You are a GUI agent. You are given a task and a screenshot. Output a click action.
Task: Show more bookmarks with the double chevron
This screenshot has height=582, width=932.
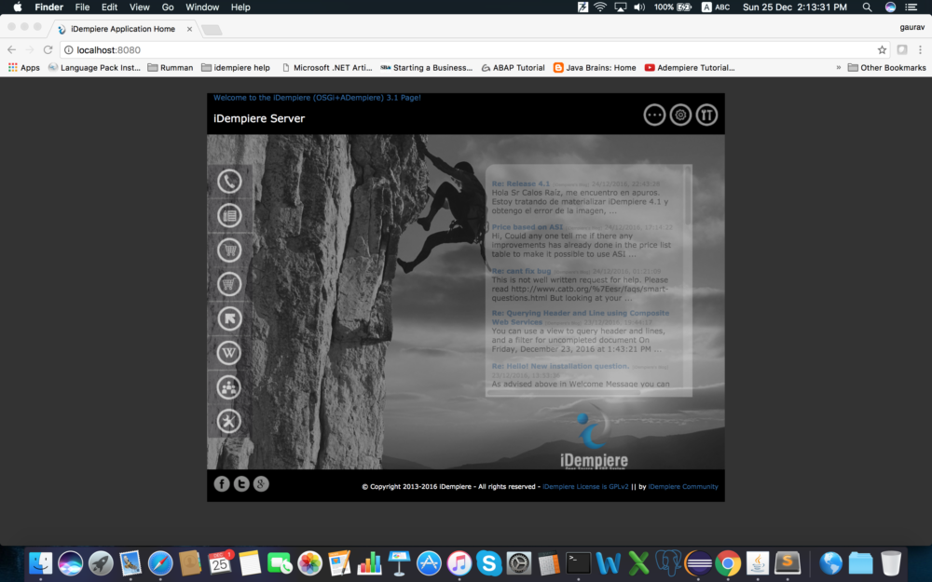pyautogui.click(x=839, y=68)
